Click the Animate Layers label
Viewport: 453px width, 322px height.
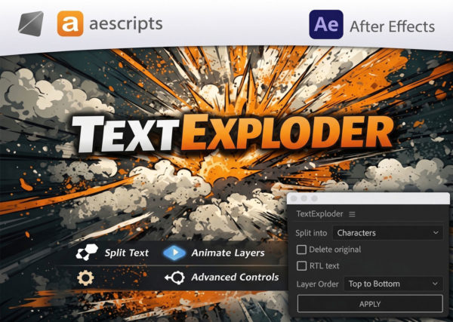coord(228,253)
